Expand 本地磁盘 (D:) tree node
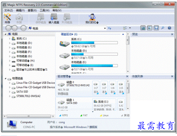The width and height of the screenshot is (177, 136). coord(10,43)
